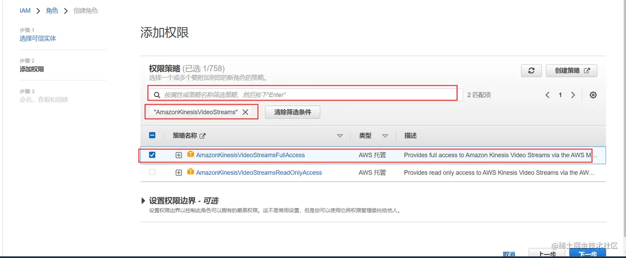
Task: Uncheck AmazonKinesisVideoStreamsFullAccess policy checkbox
Action: pos(152,155)
